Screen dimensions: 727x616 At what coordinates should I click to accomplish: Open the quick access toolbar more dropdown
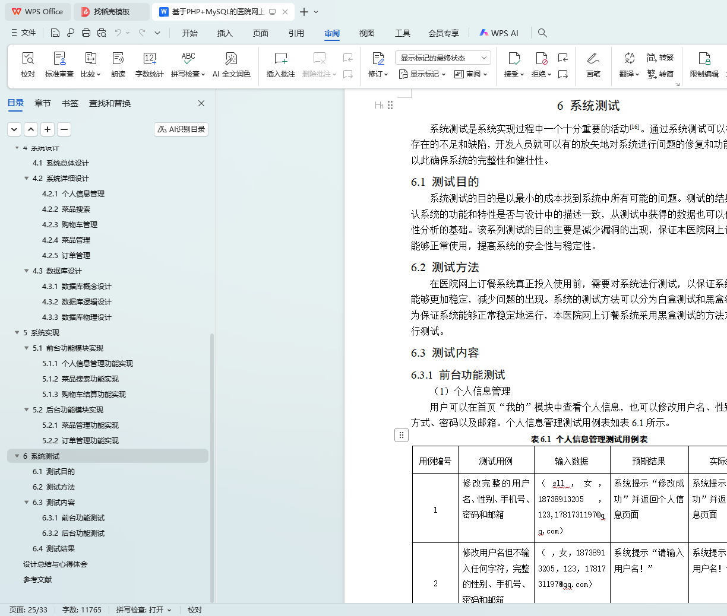click(157, 33)
